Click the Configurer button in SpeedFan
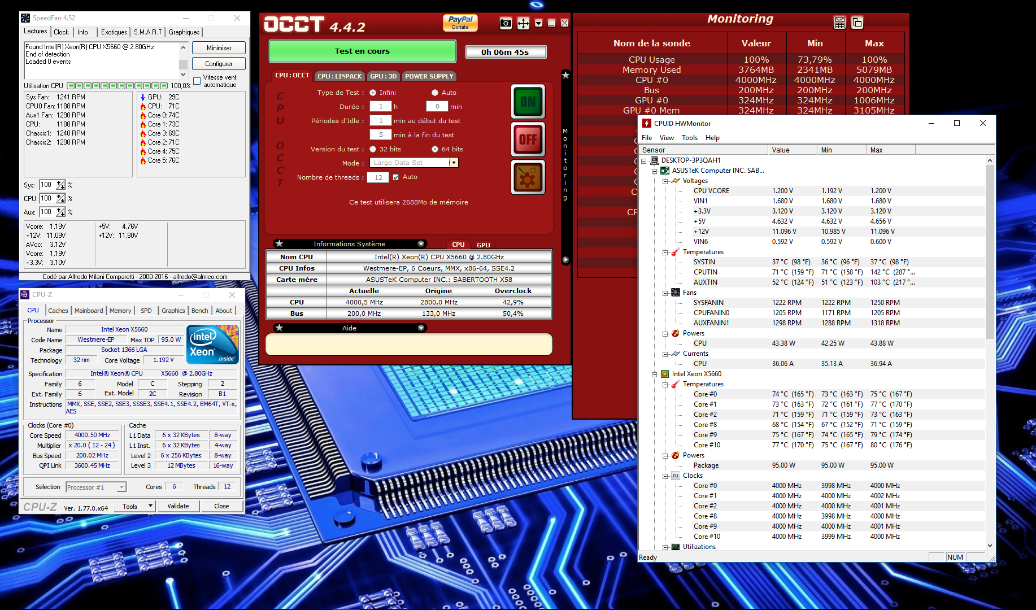1036x610 pixels. coord(219,64)
